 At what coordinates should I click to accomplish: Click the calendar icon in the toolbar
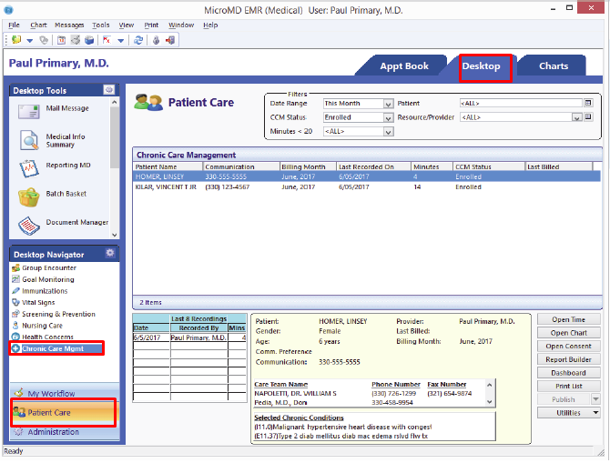61,40
